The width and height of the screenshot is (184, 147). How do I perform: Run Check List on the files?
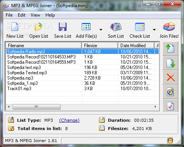pos(140,31)
